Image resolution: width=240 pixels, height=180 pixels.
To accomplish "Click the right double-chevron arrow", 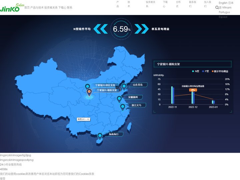I will [141, 29].
